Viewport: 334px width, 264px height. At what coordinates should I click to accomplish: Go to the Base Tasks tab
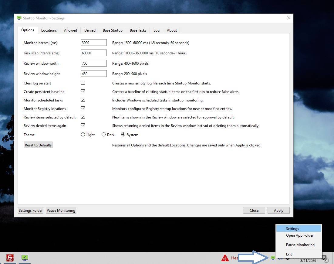coord(138,30)
